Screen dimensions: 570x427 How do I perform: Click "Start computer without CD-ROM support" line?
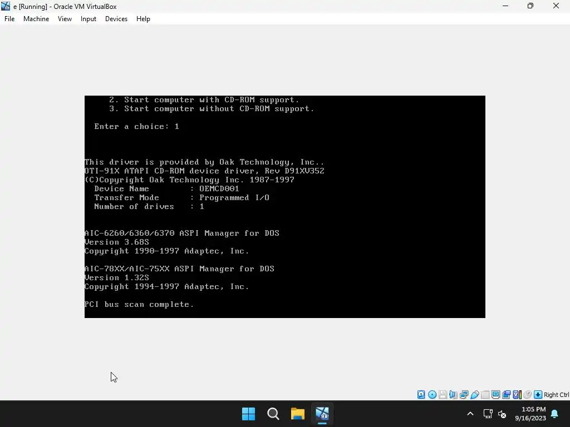[212, 108]
